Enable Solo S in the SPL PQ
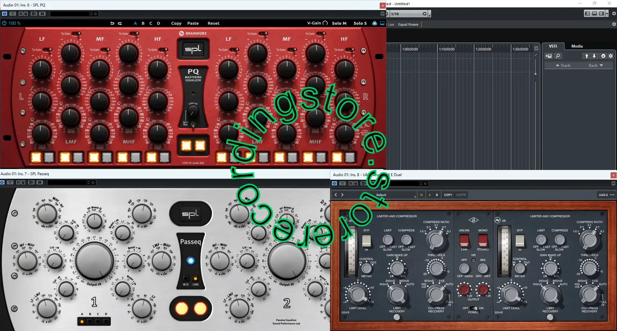This screenshot has width=617, height=331. [360, 23]
